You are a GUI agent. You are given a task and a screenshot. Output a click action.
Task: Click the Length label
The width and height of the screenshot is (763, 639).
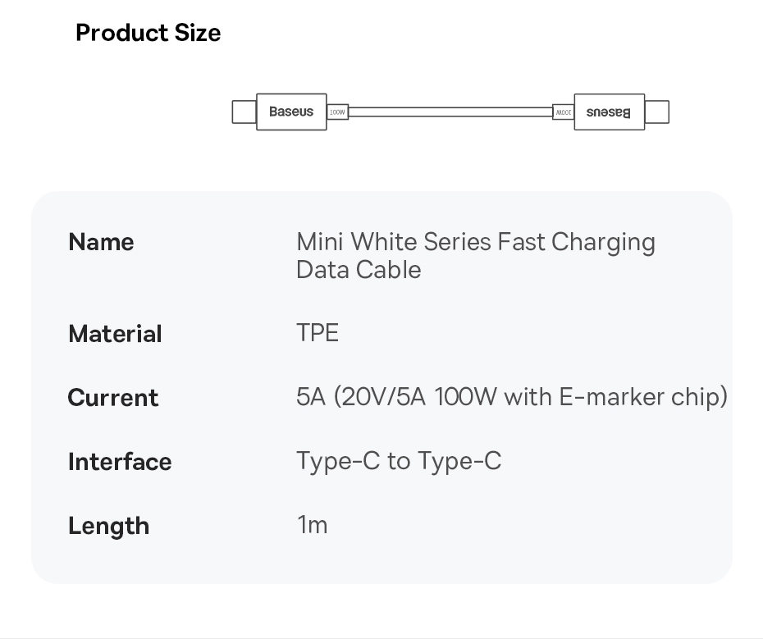(x=108, y=526)
